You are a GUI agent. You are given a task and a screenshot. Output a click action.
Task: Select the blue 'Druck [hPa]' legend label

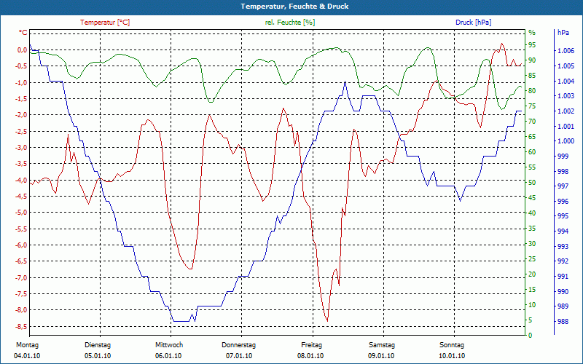(x=473, y=23)
